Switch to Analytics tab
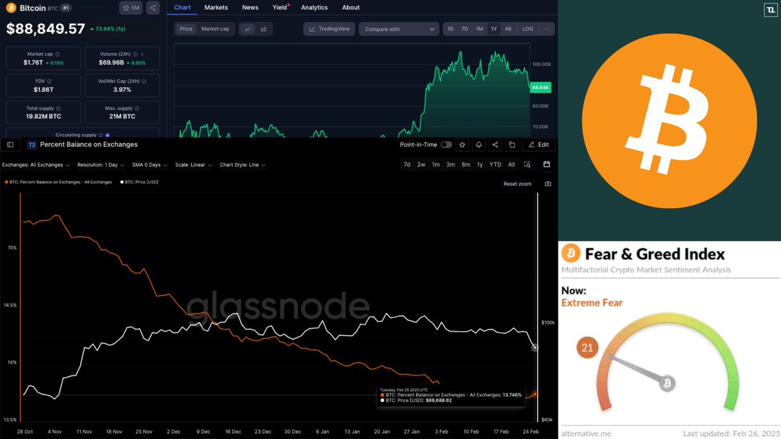 click(x=314, y=7)
